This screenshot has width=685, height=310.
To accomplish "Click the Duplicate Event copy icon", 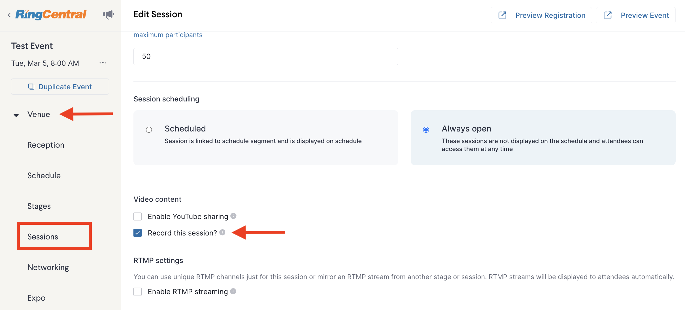I will (x=31, y=86).
